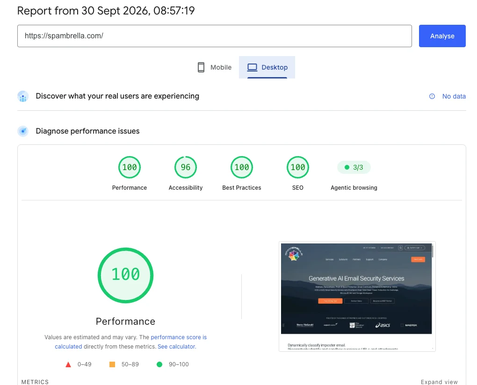Click the green circle 90–100 legend icon
This screenshot has height=385, width=477.
tap(159, 364)
